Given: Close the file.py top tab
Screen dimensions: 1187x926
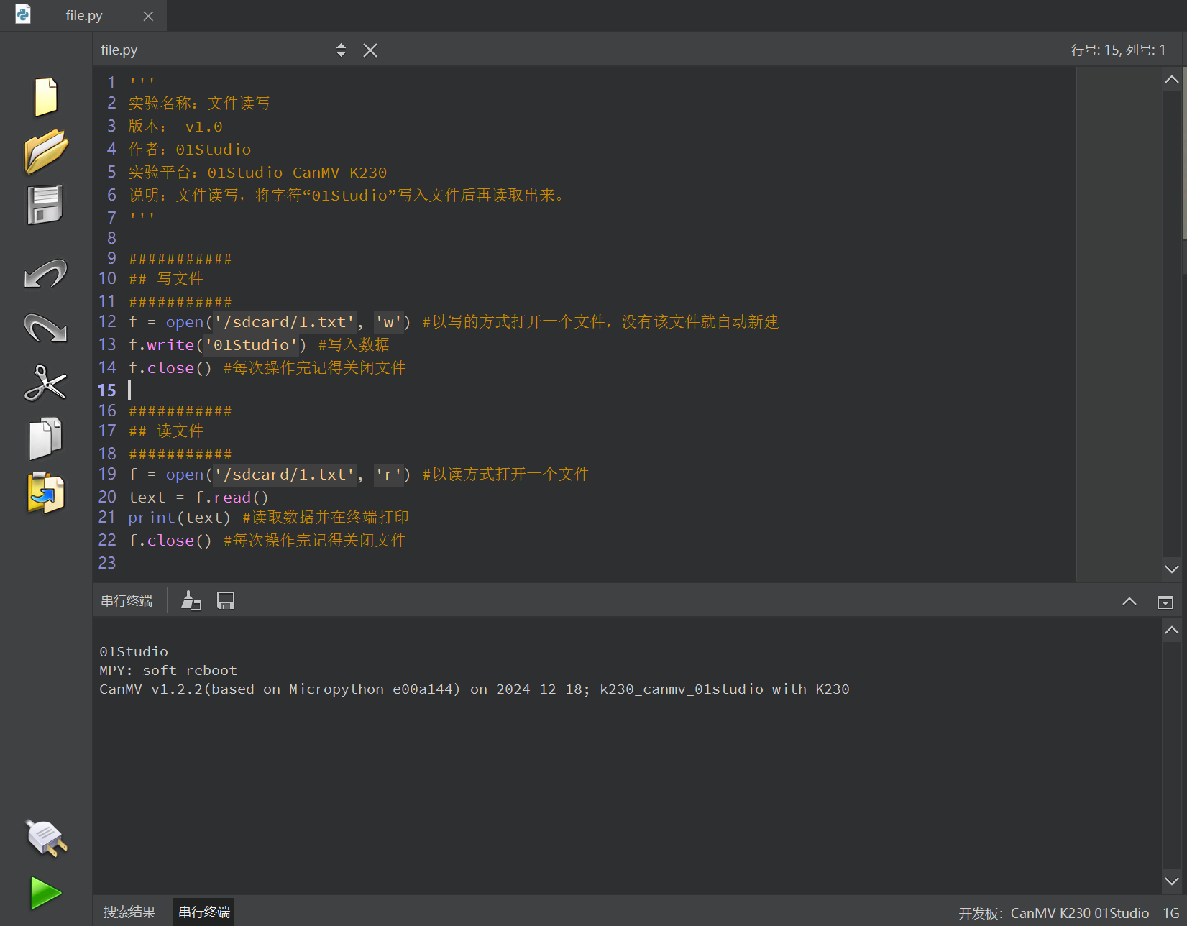Looking at the screenshot, I should [148, 16].
